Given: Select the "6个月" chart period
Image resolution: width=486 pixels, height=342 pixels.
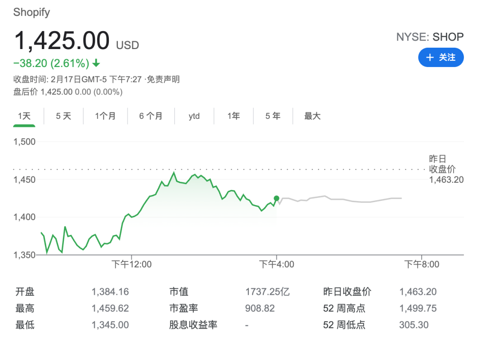Looking at the screenshot, I should tap(150, 116).
